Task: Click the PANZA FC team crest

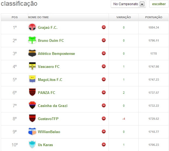Action: pyautogui.click(x=32, y=93)
